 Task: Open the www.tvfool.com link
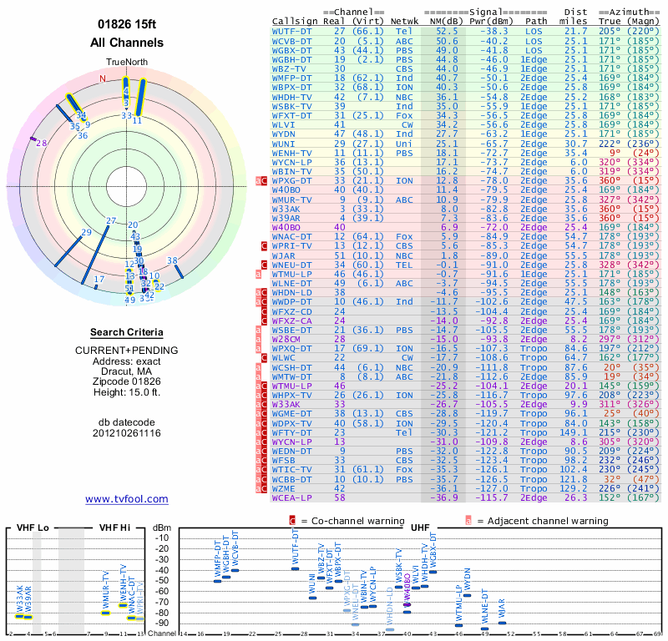(x=127, y=499)
